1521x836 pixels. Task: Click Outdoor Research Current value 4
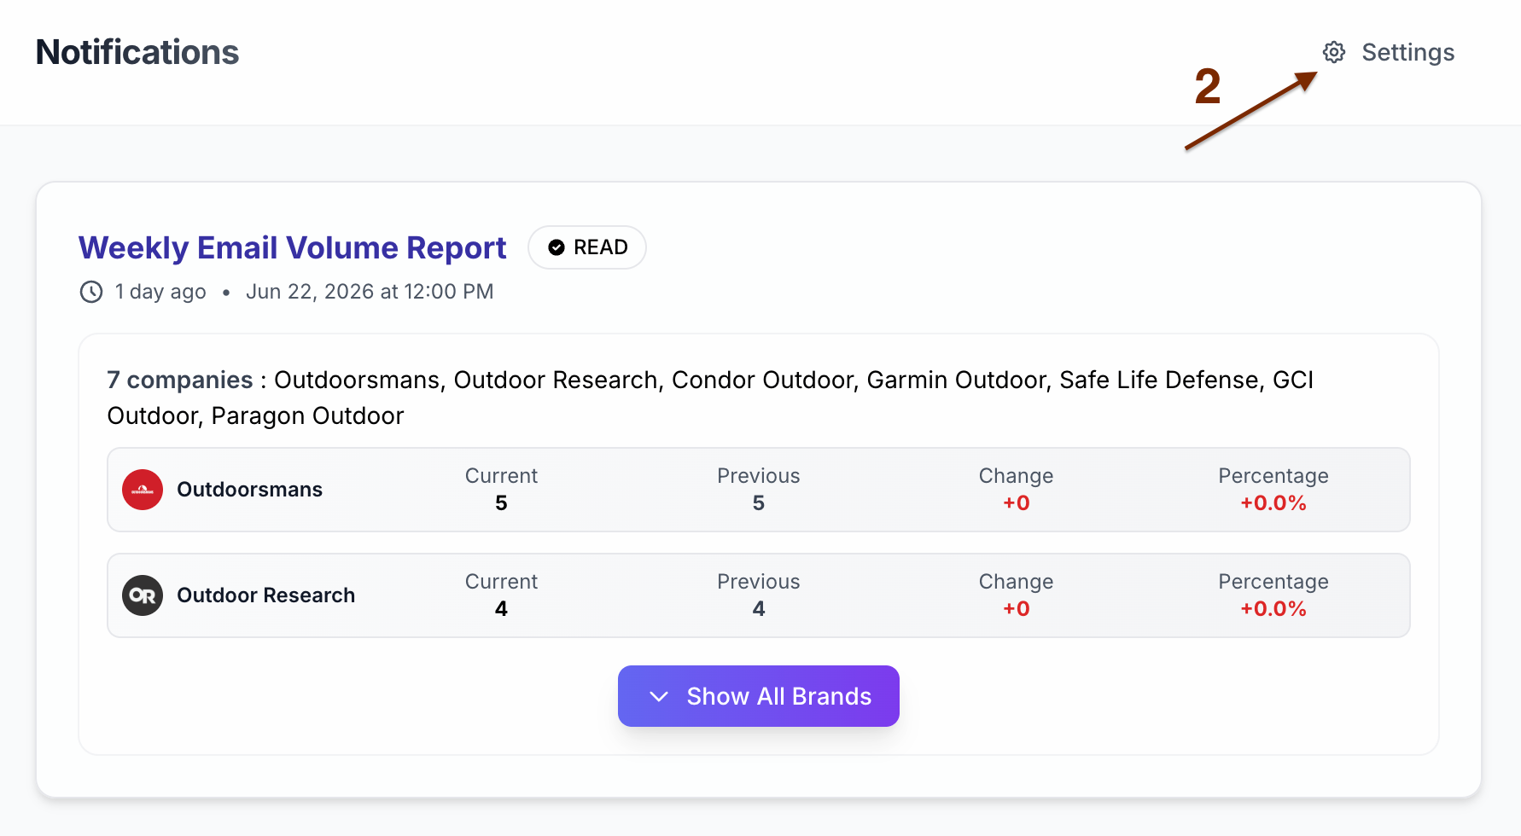[x=501, y=609]
